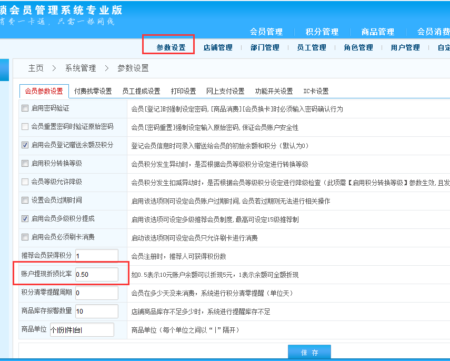Click the 主页 breadcrumb link
Viewport: 450px width, 361px height.
36,68
